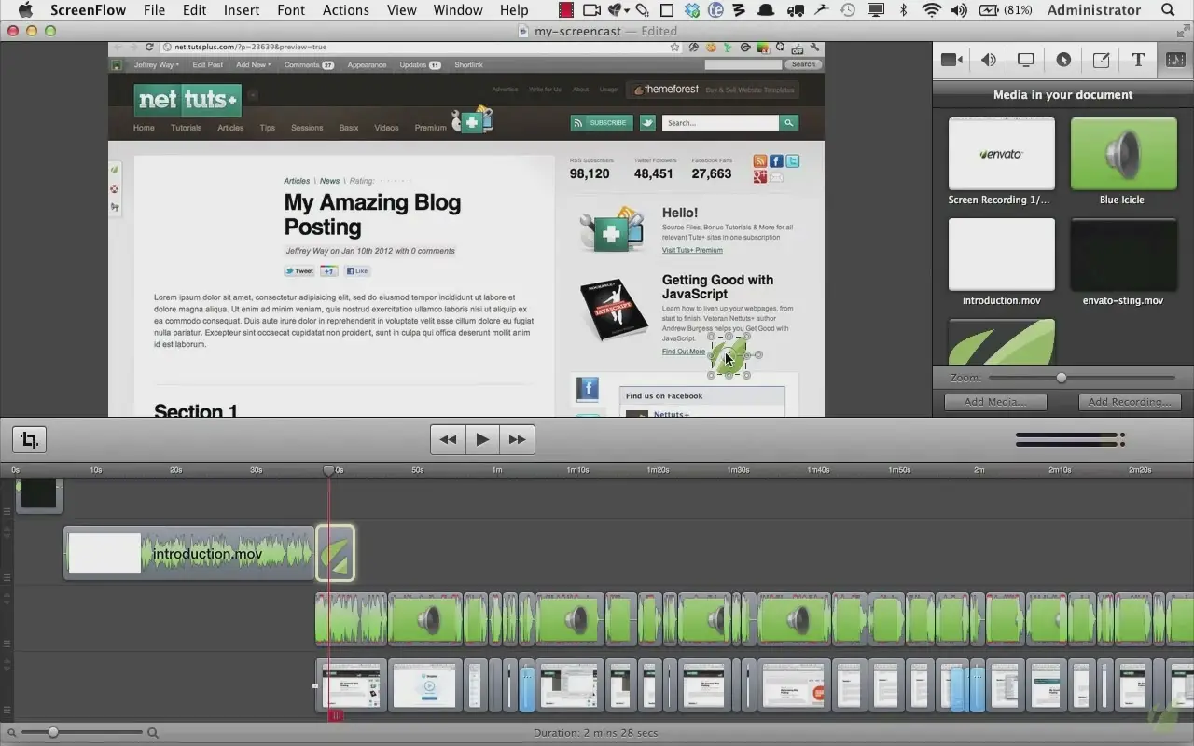Open the Bluetooth status menu
Image resolution: width=1194 pixels, height=746 pixels.
tap(903, 10)
